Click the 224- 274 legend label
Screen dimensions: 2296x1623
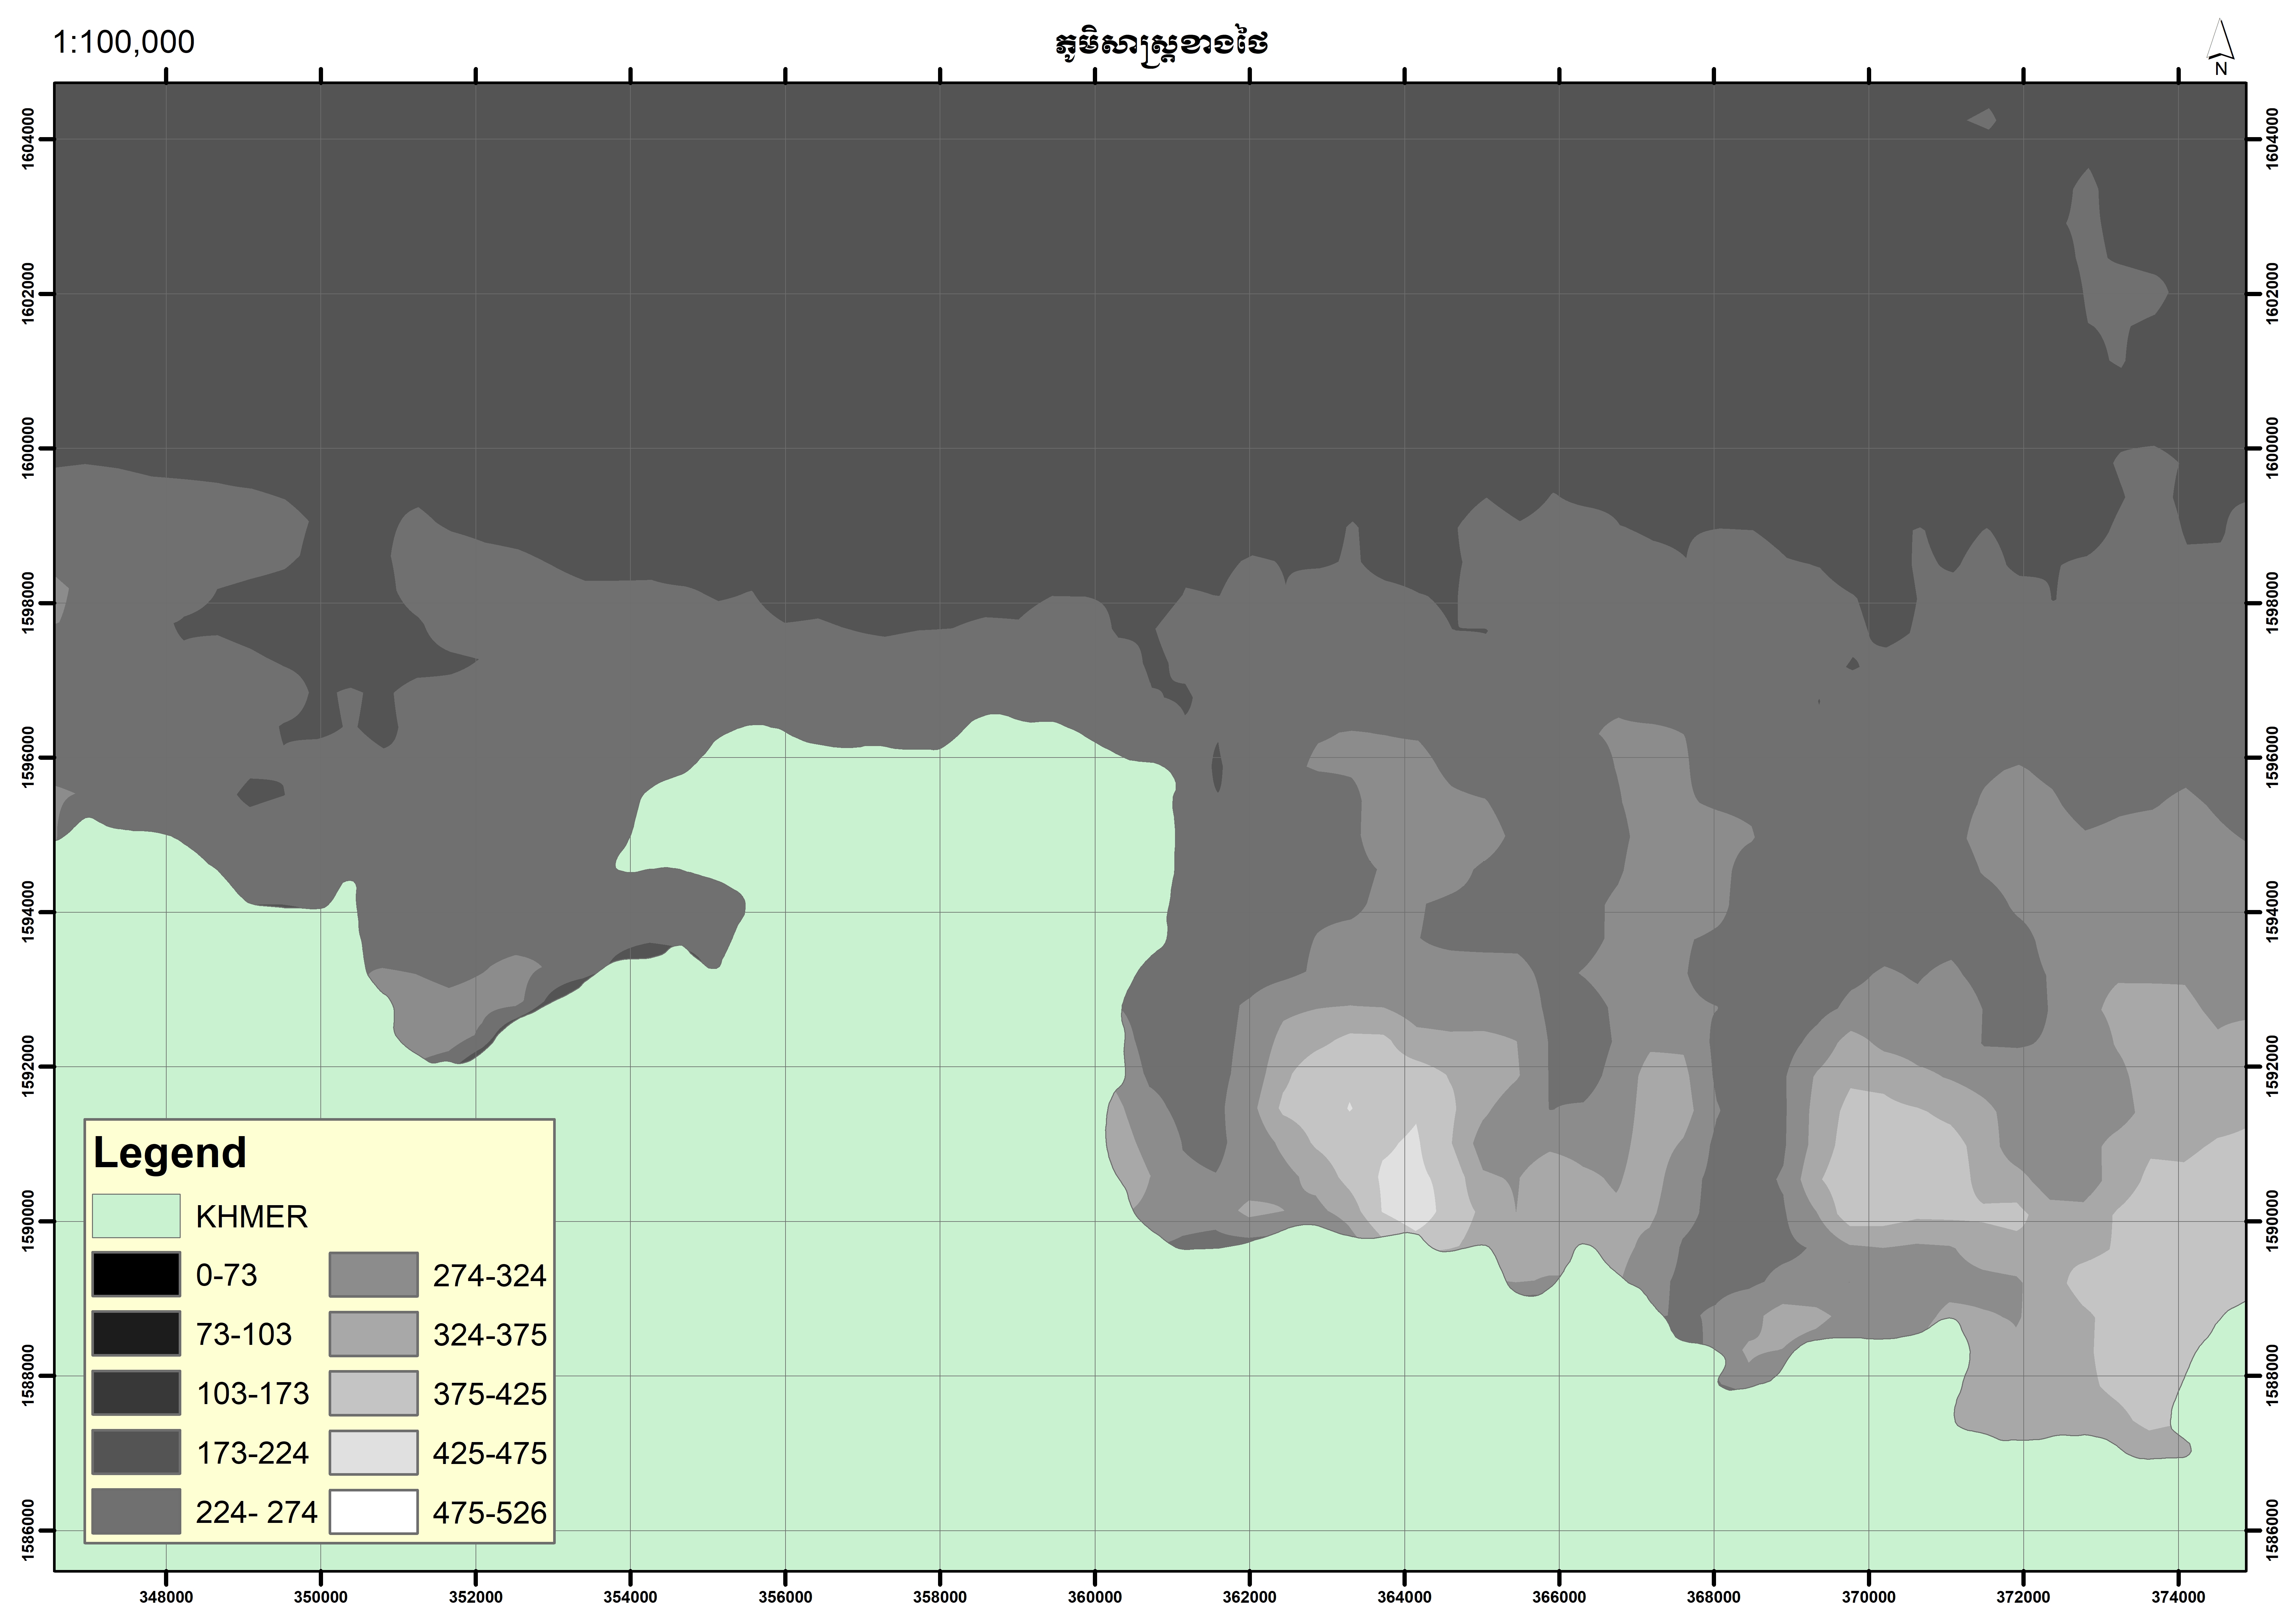[x=257, y=1512]
